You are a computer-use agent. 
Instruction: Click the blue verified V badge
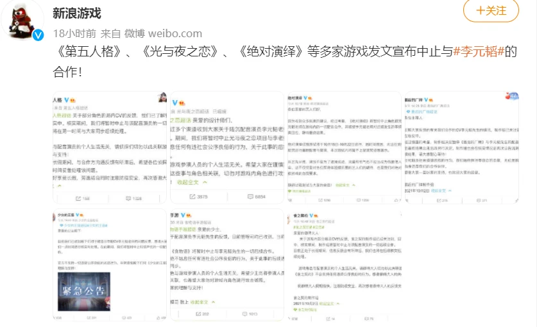click(x=38, y=35)
